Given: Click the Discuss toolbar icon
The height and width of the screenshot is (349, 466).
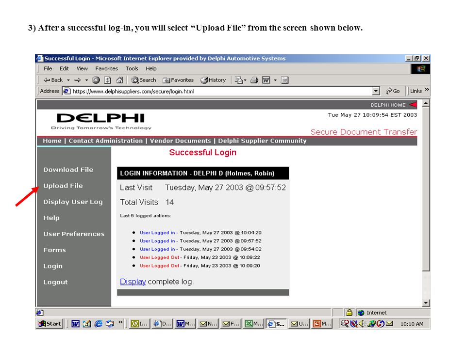Looking at the screenshot, I should [285, 80].
